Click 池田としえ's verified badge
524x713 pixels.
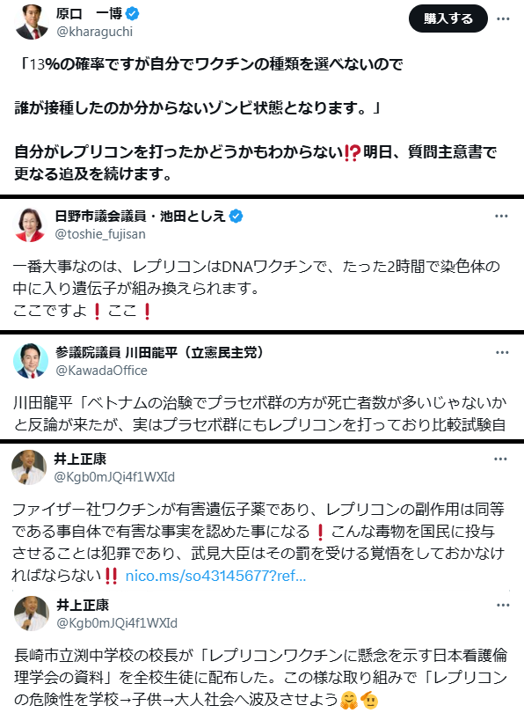click(x=236, y=216)
